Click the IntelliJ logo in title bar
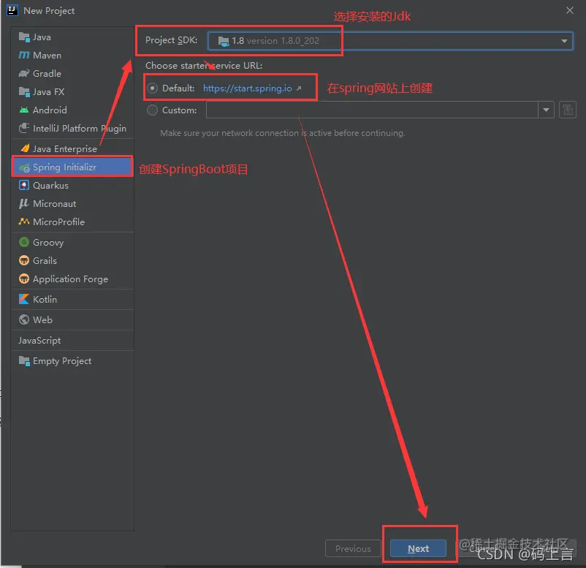586x568 pixels. [x=12, y=10]
